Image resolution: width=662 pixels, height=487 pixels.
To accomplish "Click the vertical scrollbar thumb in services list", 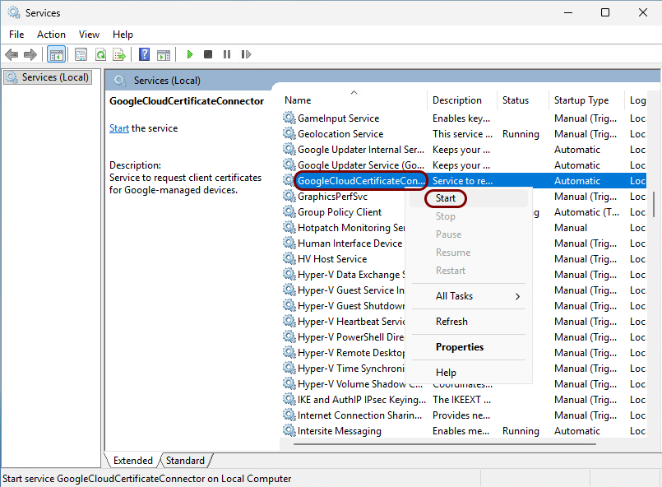I will click(x=653, y=203).
